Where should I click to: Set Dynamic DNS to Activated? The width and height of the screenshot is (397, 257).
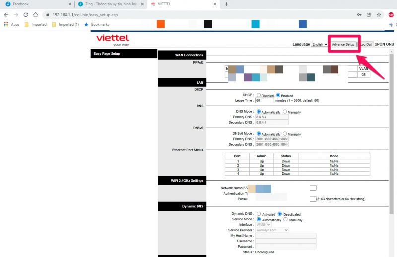coord(258,214)
